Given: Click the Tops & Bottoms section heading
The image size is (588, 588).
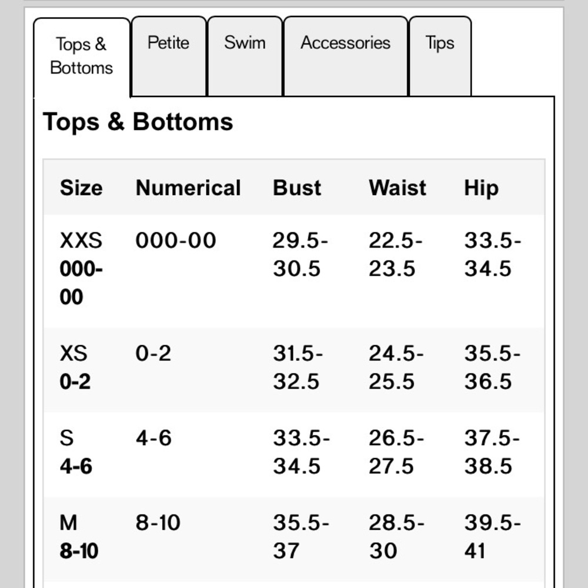Looking at the screenshot, I should pos(138,122).
